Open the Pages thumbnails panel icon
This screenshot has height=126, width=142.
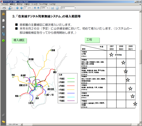pos(3,20)
